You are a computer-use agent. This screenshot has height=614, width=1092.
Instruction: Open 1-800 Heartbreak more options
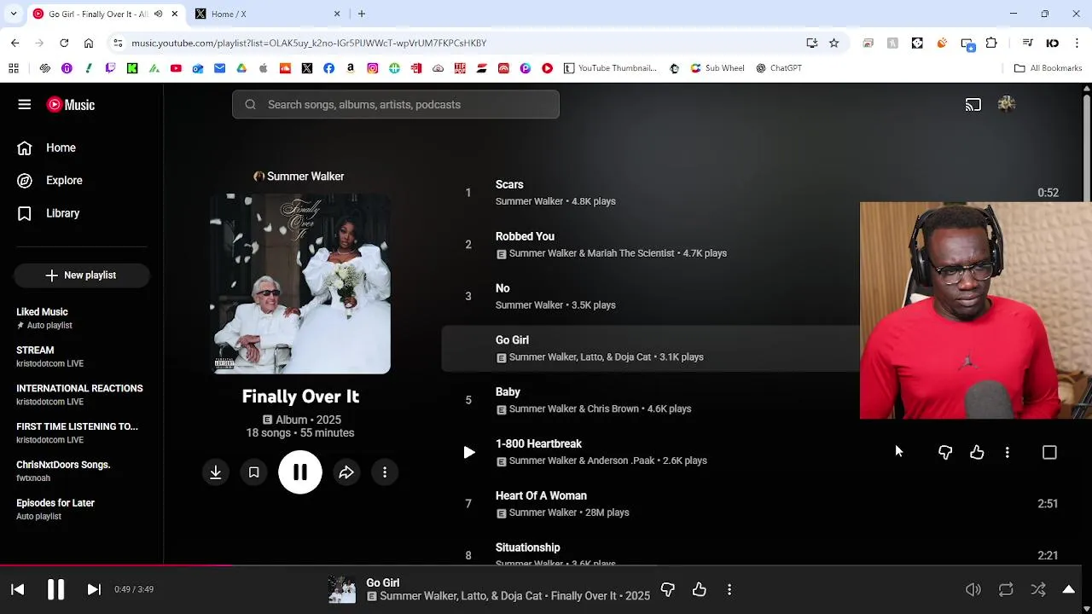click(x=1008, y=453)
